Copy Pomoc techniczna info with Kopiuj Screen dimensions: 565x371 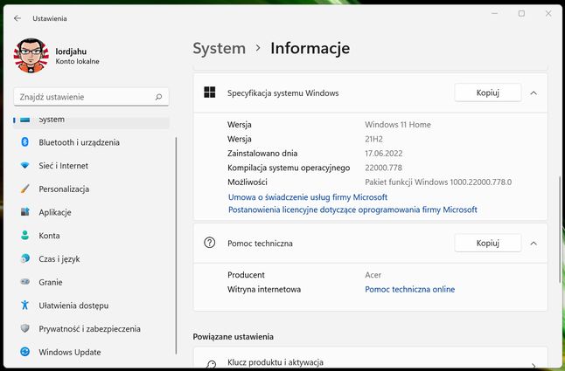(x=487, y=243)
